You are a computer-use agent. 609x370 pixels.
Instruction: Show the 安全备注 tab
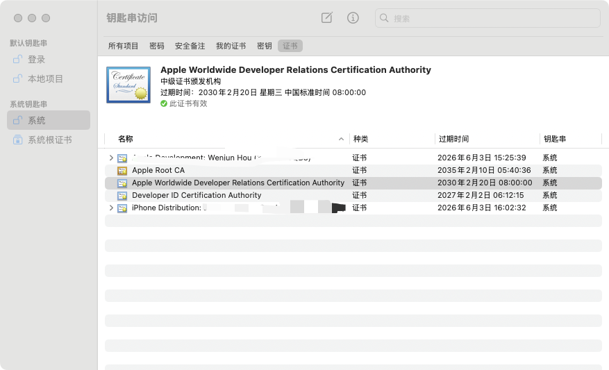(190, 46)
